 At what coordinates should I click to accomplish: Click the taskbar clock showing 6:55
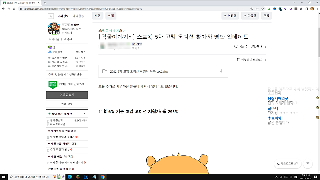(306, 177)
